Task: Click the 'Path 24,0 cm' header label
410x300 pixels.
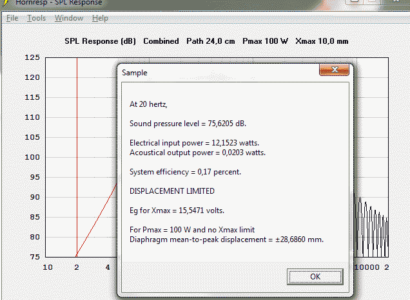Action: point(211,41)
